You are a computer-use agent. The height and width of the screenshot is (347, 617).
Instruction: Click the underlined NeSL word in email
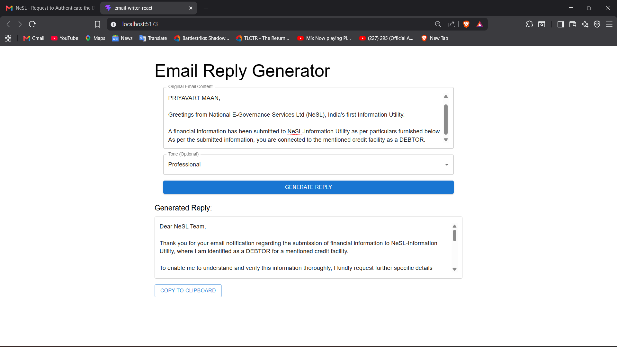coord(295,131)
